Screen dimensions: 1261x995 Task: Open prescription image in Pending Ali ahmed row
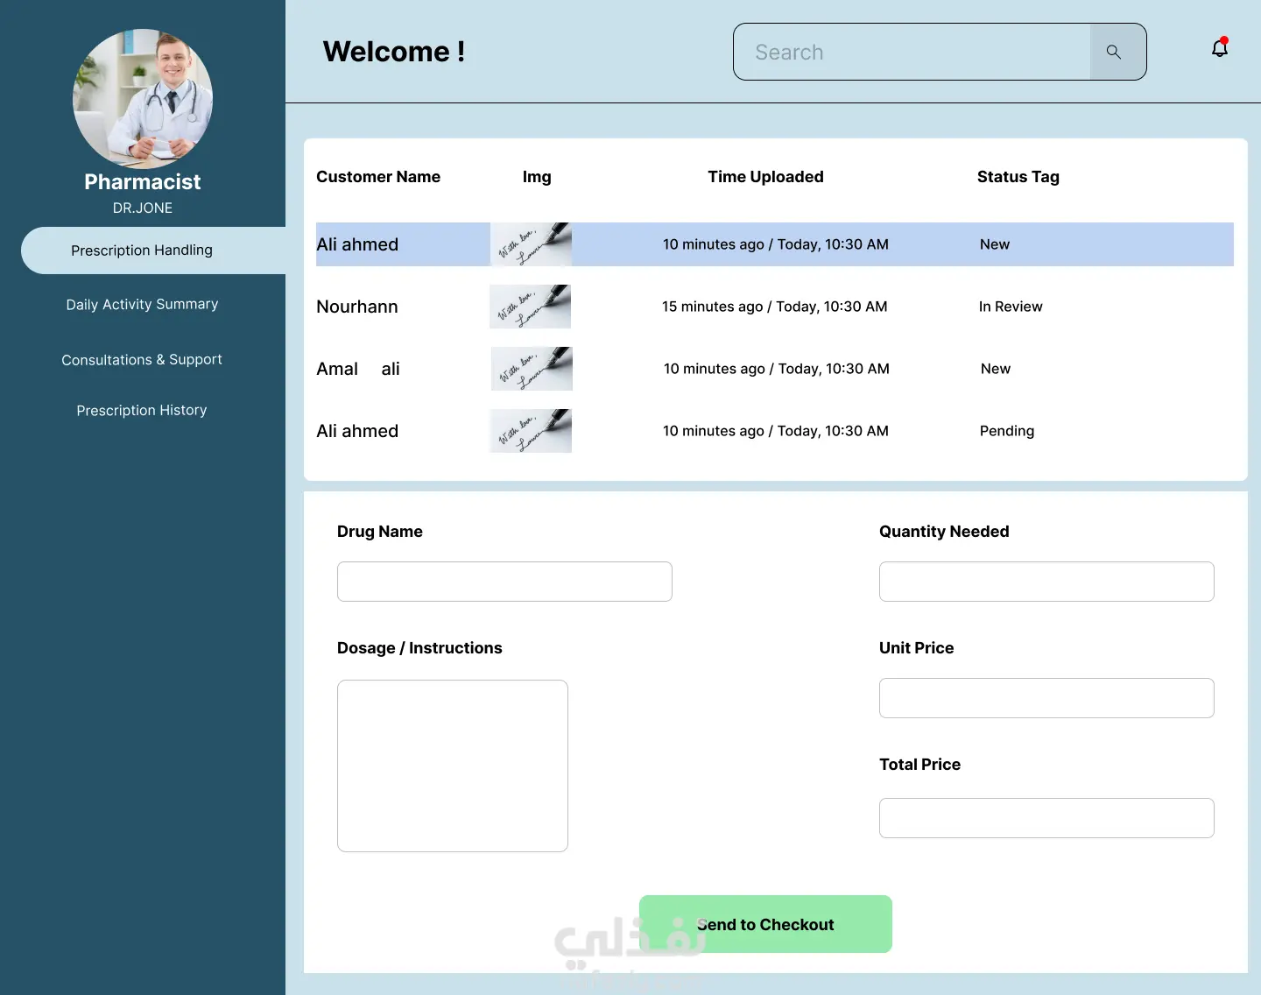tap(532, 431)
